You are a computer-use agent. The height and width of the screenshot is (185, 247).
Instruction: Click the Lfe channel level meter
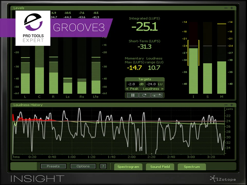click(96, 66)
